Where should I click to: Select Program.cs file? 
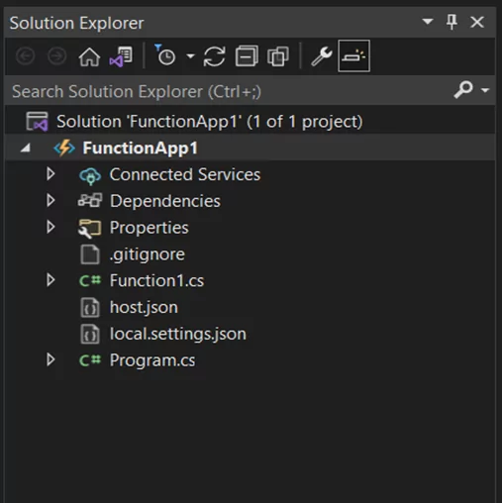point(152,360)
